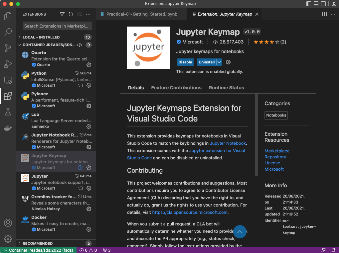The image size is (339, 253).
Task: Select Gremlins tracker extension in list
Action: [56, 203]
